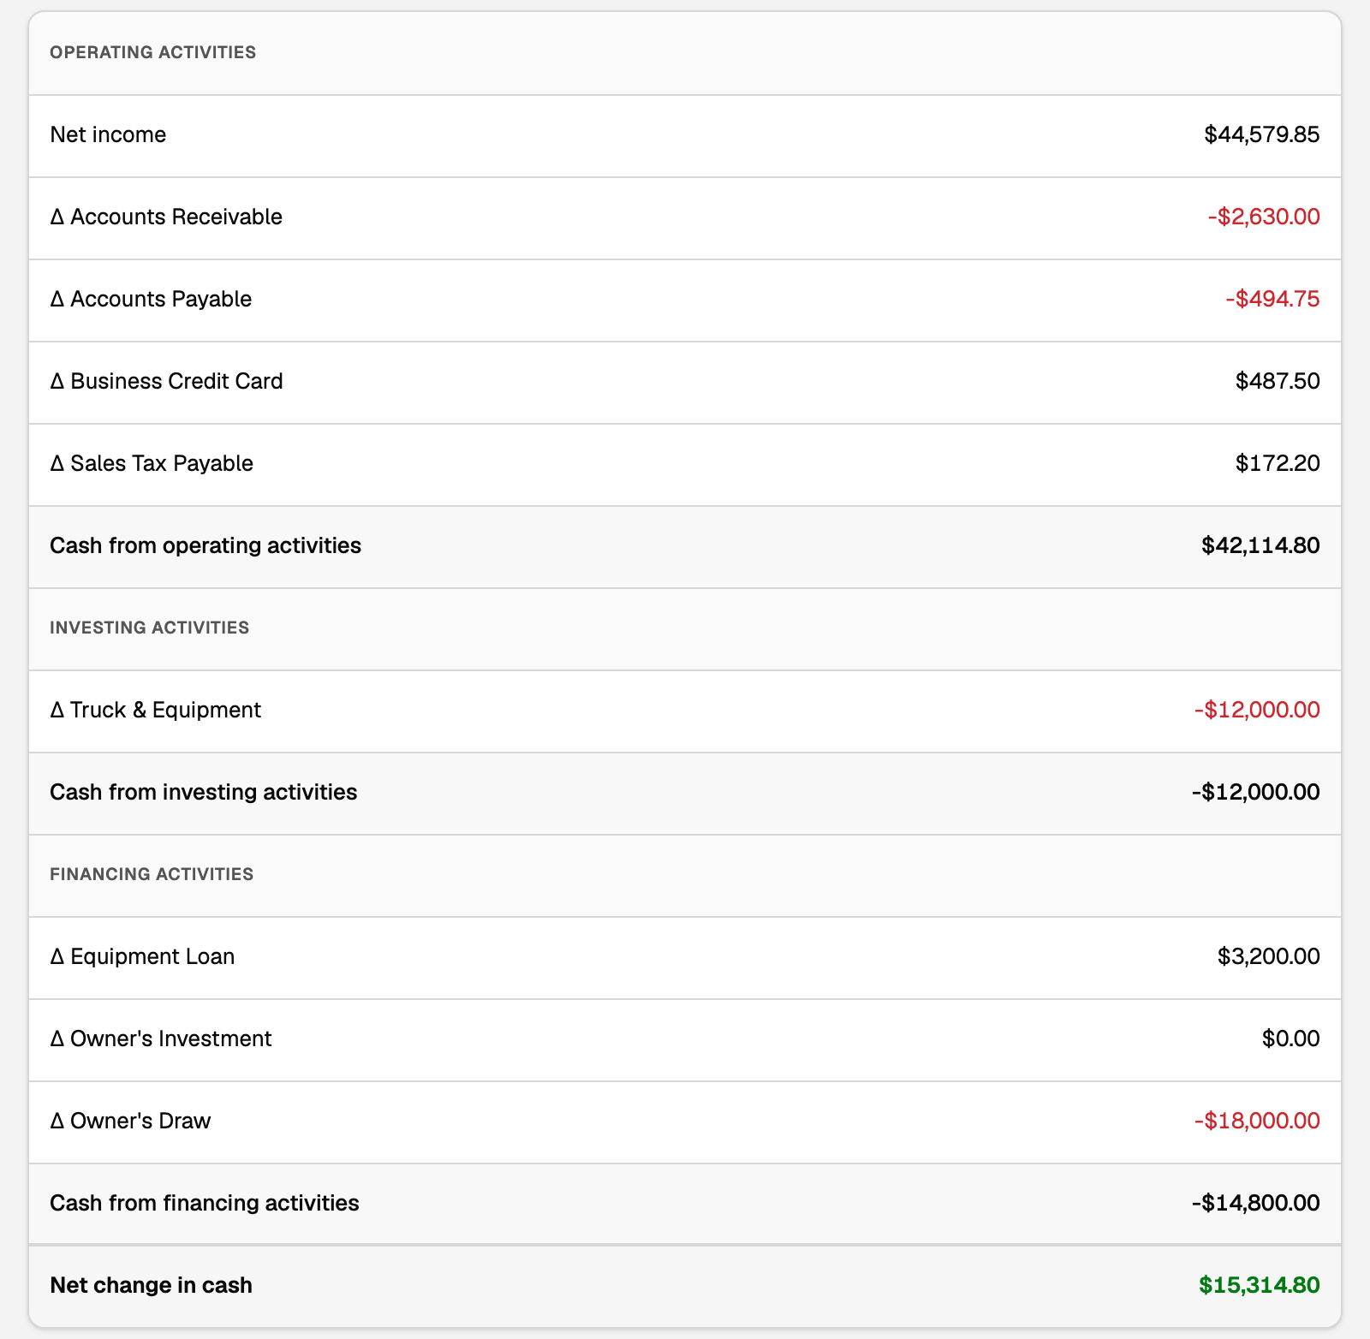Click the $42,114.80 operating total
Screen dimensions: 1370x1339
1260,545
